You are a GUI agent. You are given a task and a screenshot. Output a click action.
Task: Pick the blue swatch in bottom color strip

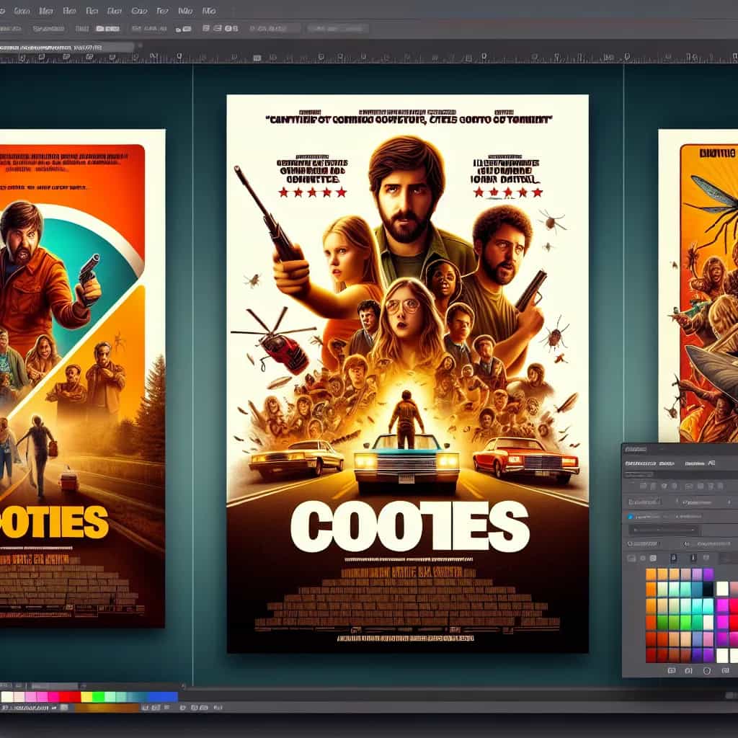tap(165, 697)
